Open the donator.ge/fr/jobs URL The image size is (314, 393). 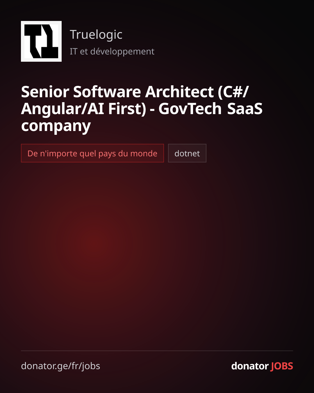pyautogui.click(x=60, y=366)
